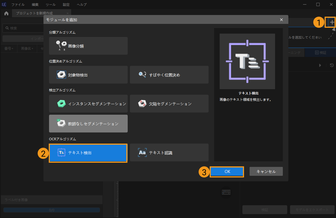Viewport: 336px width, 218px height.
Task: Select すばやく位置決め module
Action: pos(169,75)
